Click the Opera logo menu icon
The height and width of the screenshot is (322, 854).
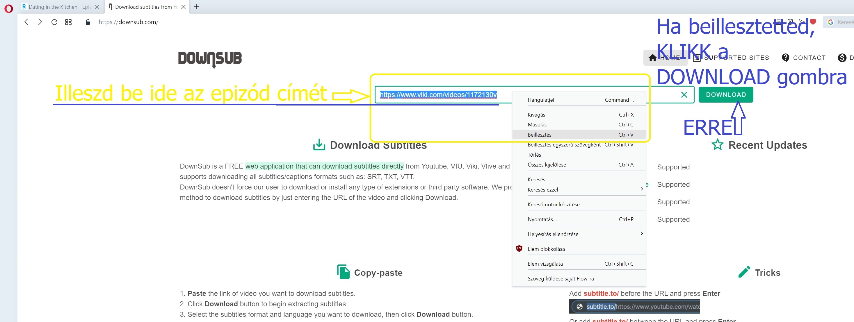click(x=9, y=8)
